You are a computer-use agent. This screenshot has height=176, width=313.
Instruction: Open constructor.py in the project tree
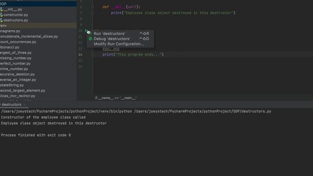pyautogui.click(x=16, y=15)
